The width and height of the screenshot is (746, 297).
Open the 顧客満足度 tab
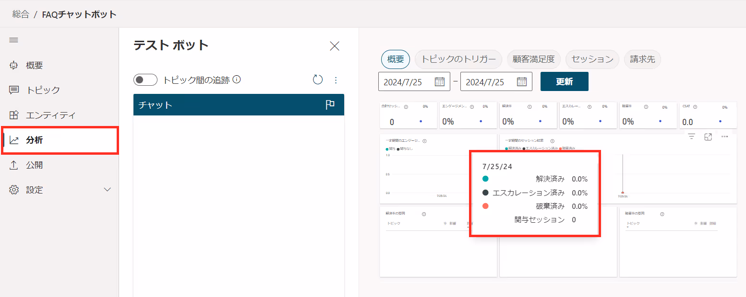click(x=534, y=59)
